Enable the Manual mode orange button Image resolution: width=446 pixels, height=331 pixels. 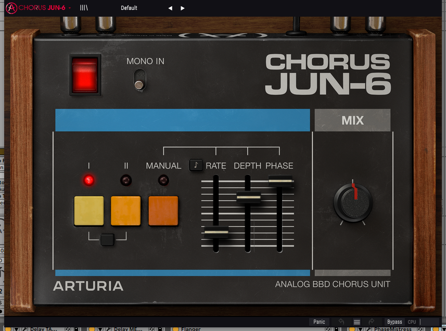[163, 211]
